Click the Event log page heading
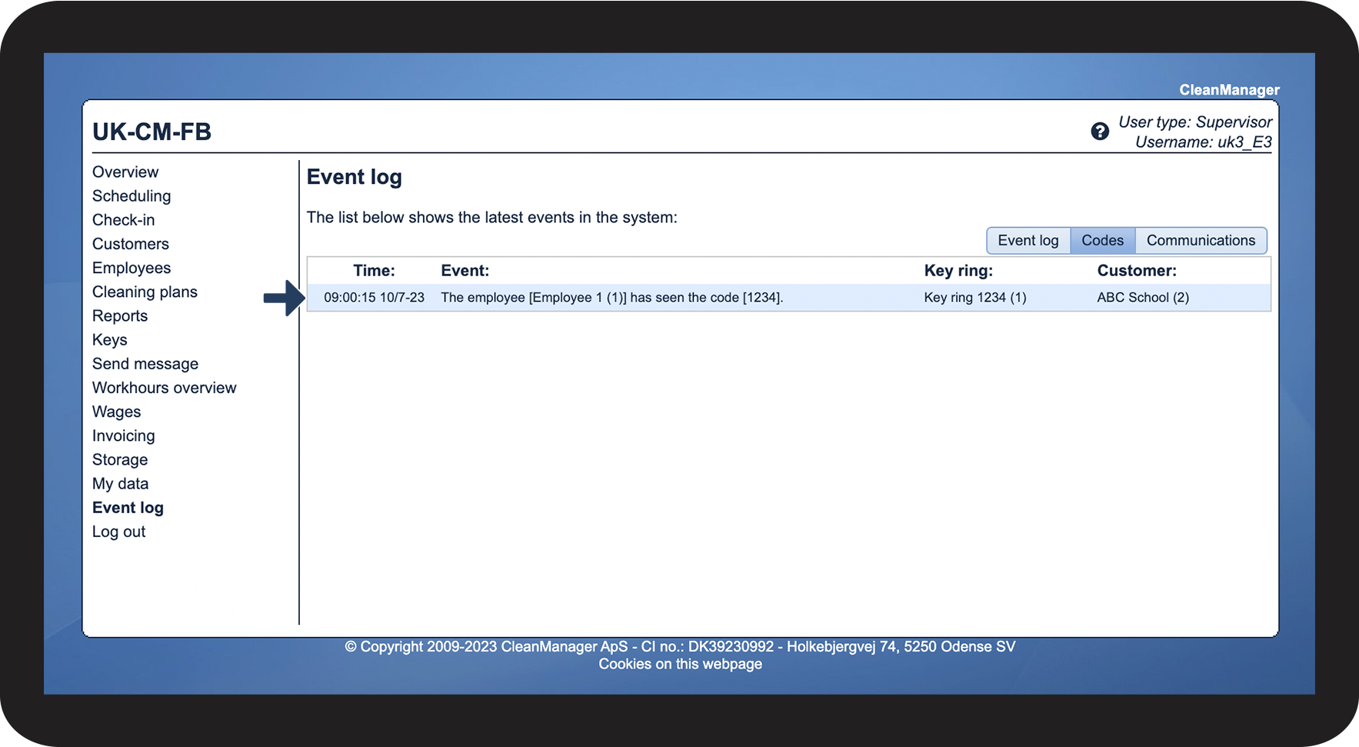This screenshot has width=1359, height=747. tap(355, 177)
